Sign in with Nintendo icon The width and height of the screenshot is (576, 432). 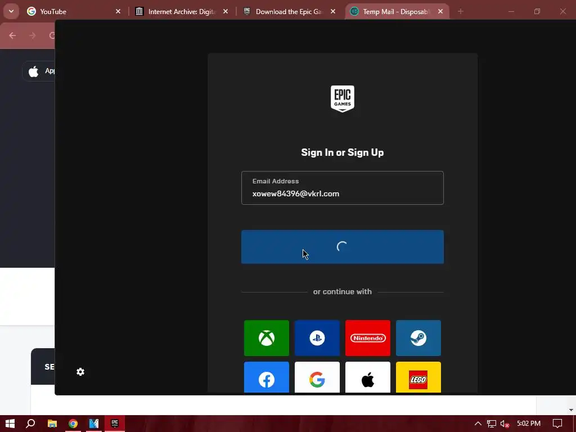pos(368,338)
